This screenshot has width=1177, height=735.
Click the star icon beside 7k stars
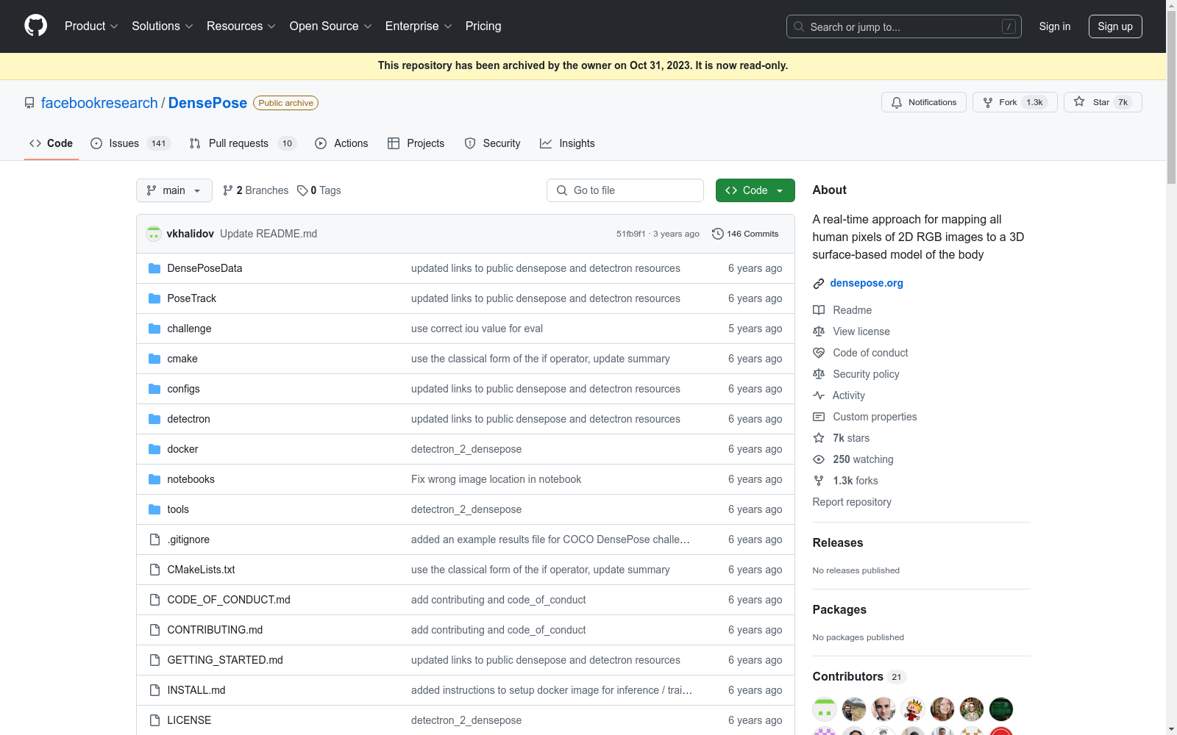(x=819, y=438)
